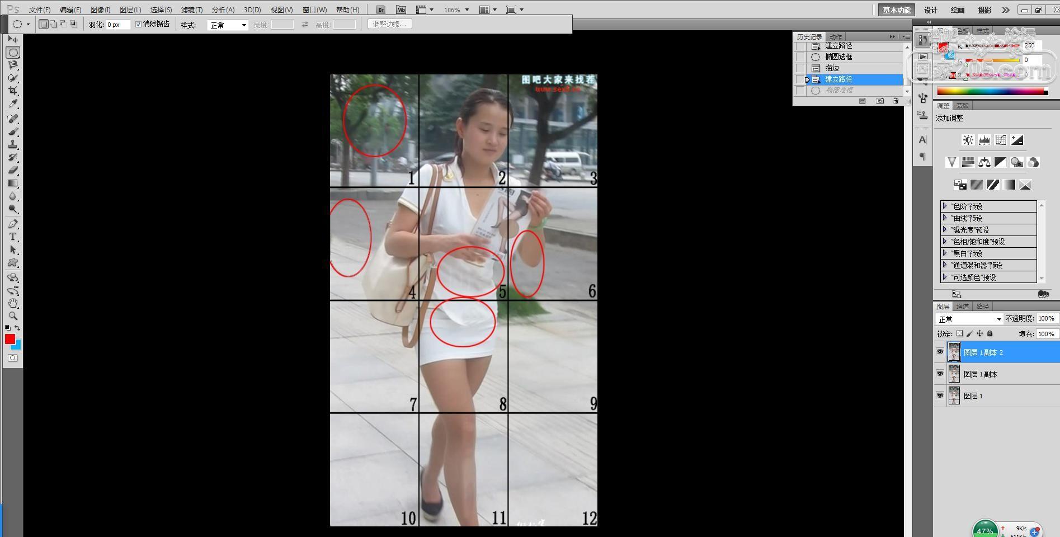Switch to the 通道 tab
This screenshot has height=537, width=1060.
[x=962, y=306]
